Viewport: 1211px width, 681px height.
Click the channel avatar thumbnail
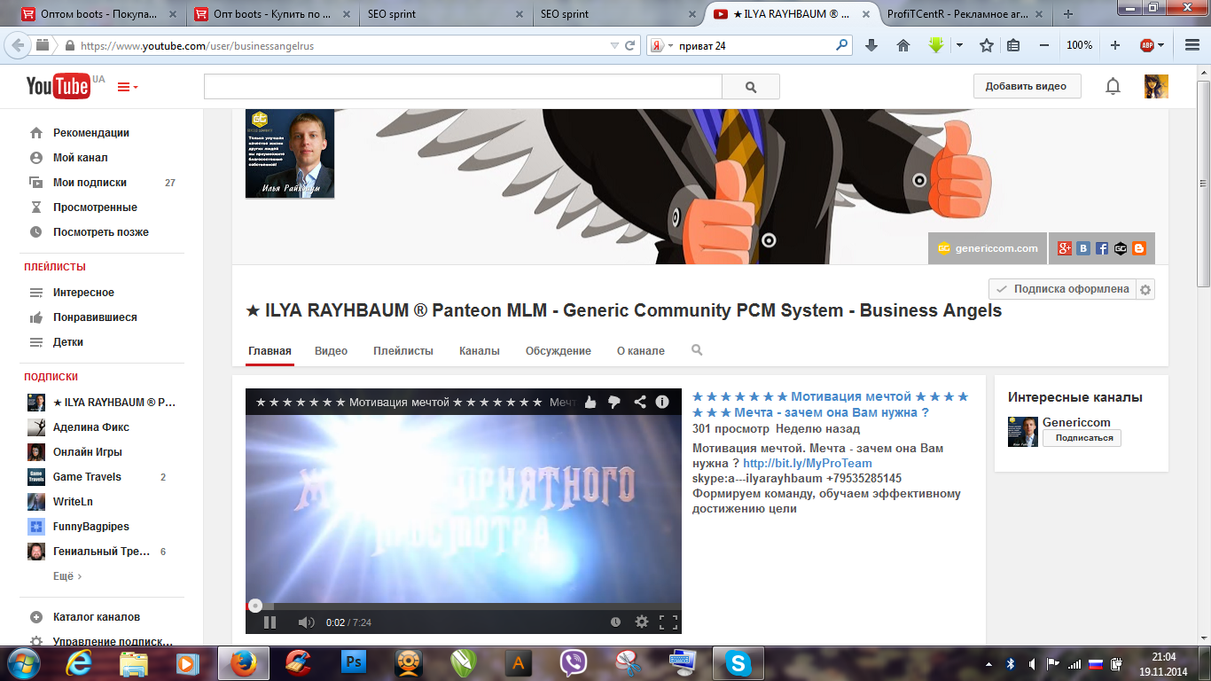click(x=290, y=153)
